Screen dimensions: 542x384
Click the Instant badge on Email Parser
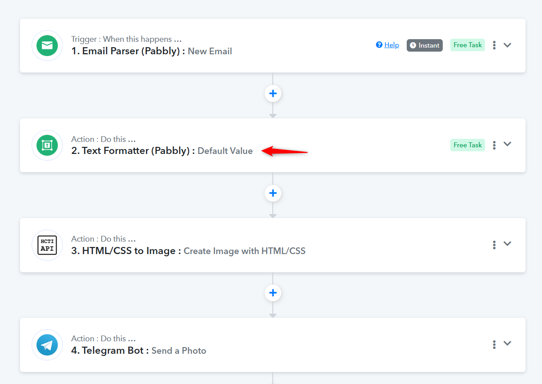click(x=425, y=45)
